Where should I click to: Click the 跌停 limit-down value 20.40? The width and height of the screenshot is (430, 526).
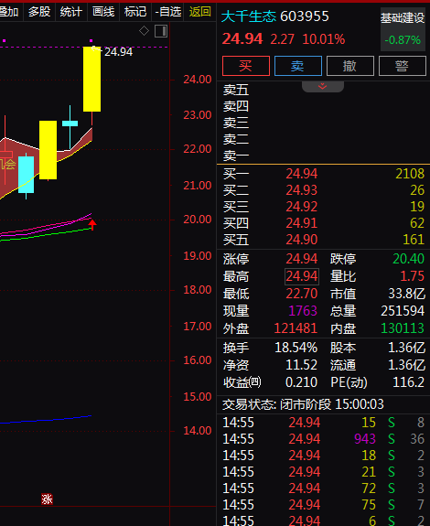pyautogui.click(x=408, y=259)
